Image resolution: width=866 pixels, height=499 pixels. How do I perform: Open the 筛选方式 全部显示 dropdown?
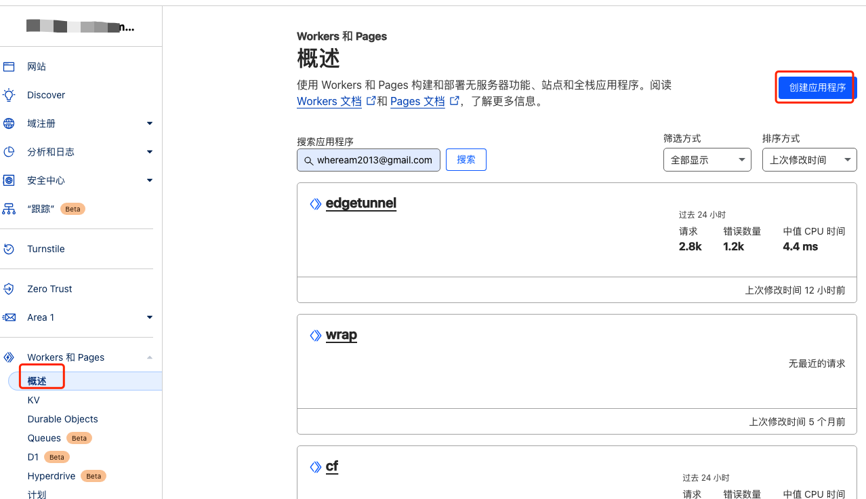click(x=707, y=160)
